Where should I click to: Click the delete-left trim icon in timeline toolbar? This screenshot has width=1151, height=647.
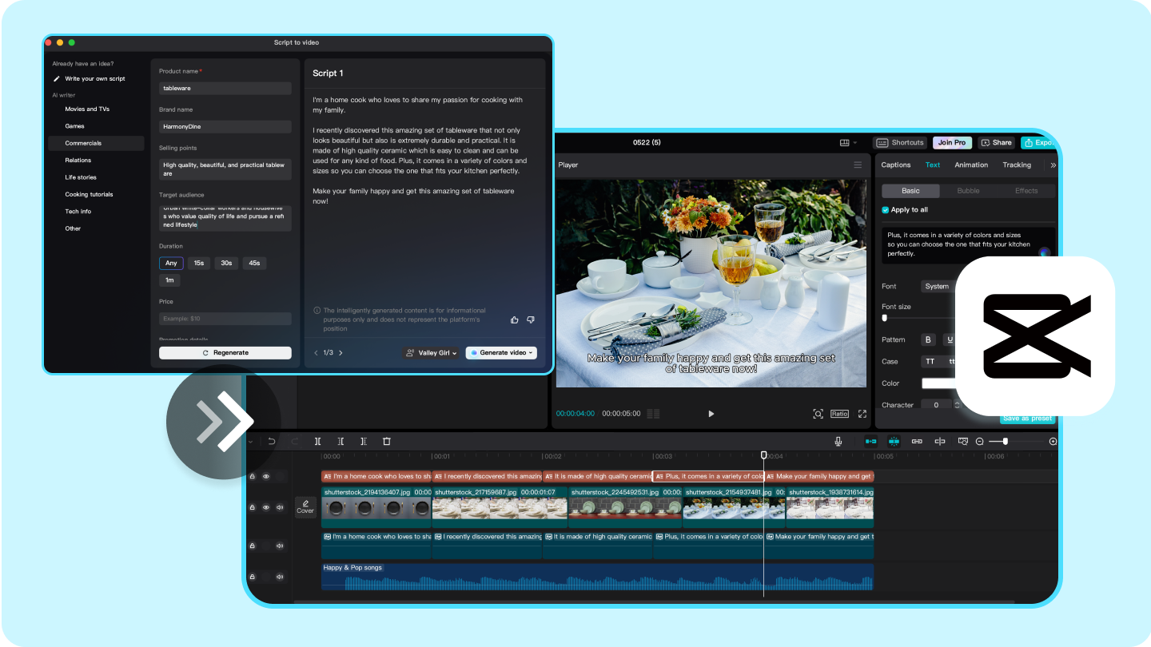341,441
